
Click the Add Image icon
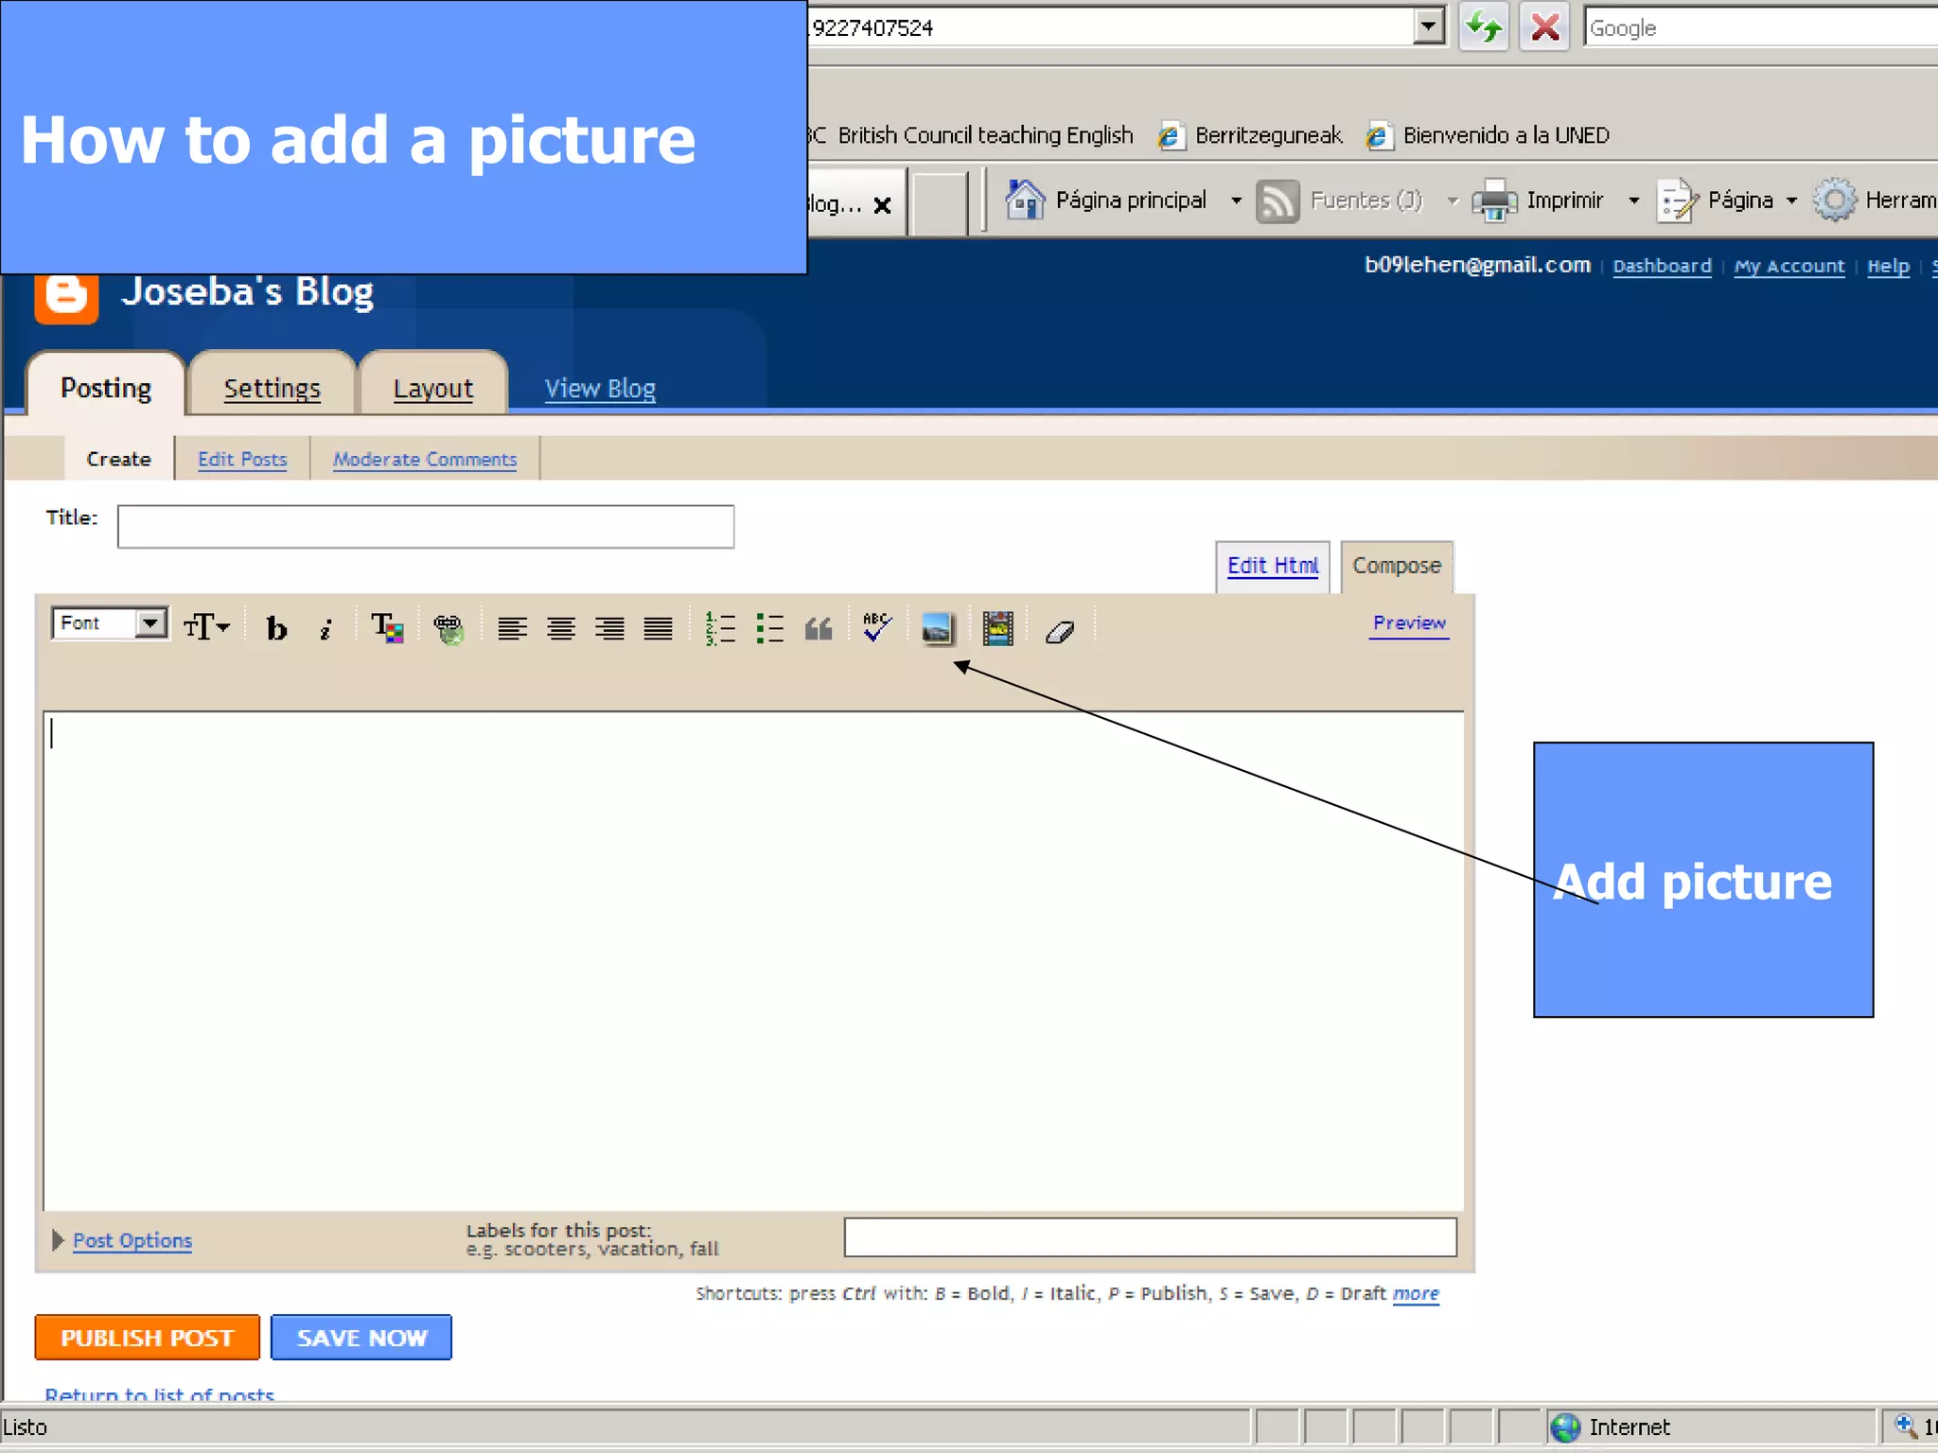tap(937, 628)
